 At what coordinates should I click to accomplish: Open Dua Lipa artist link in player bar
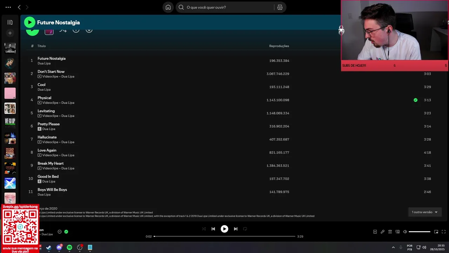click(x=47, y=234)
